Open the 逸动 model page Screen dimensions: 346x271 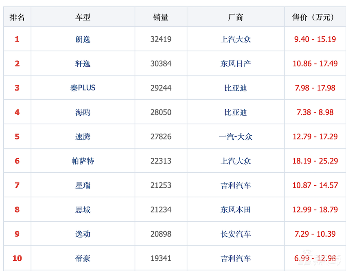pos(83,234)
